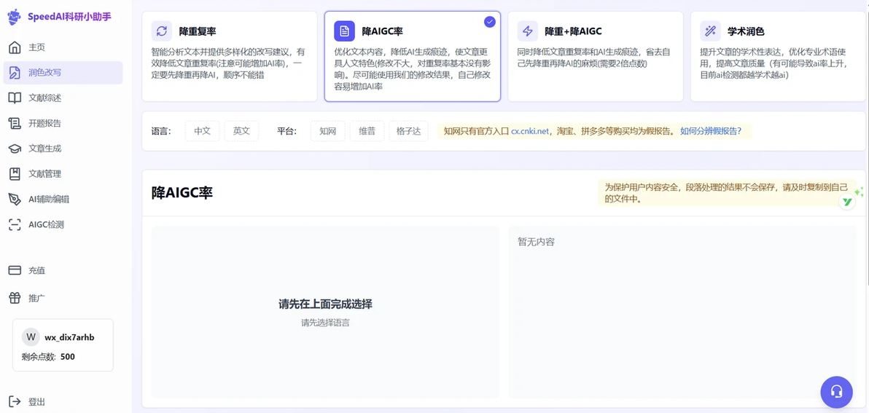Image resolution: width=869 pixels, height=413 pixels.
Task: Click the SpeedAI科研小助手 title text
Action: pyautogui.click(x=70, y=17)
